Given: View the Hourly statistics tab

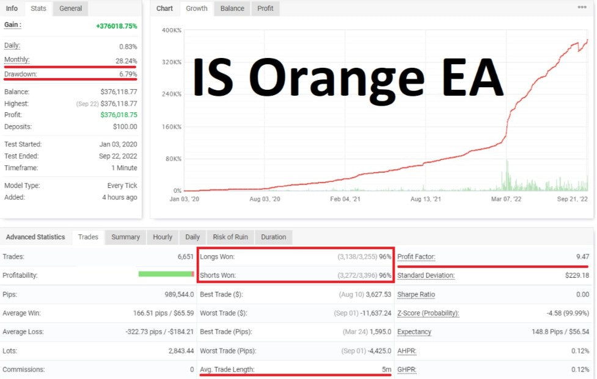Looking at the screenshot, I should pos(162,237).
